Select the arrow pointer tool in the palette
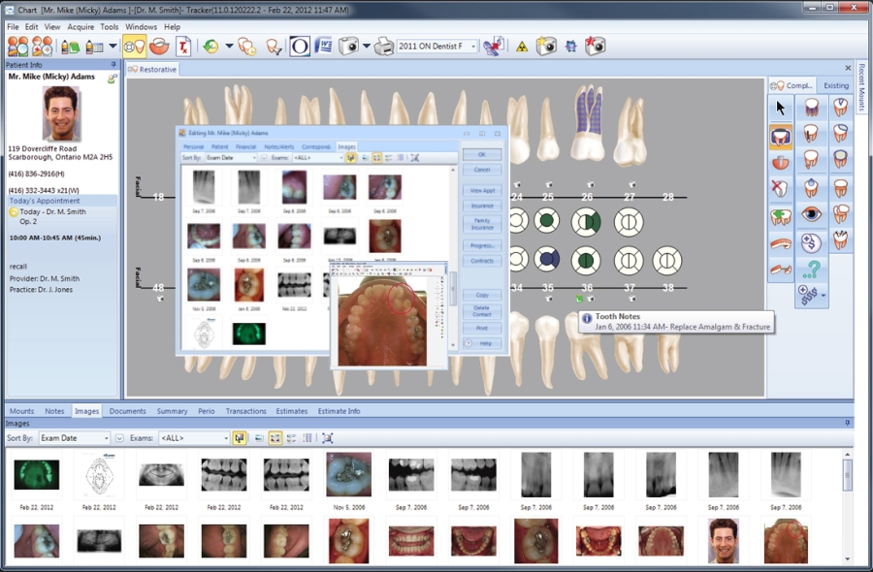This screenshot has width=873, height=572. (x=781, y=108)
